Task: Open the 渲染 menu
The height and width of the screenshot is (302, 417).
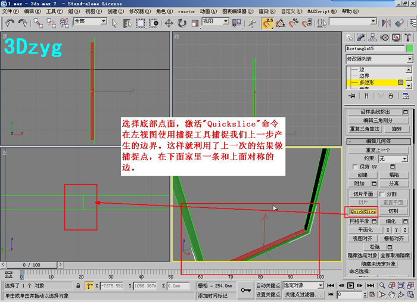Action: (267, 11)
